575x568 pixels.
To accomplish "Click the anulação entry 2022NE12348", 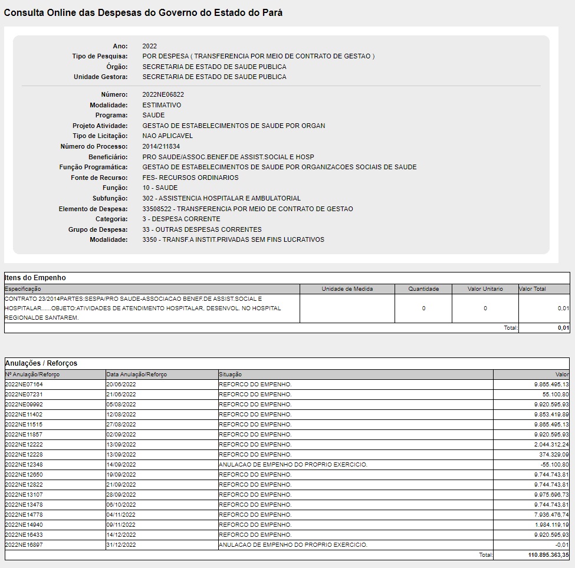I will (x=24, y=465).
